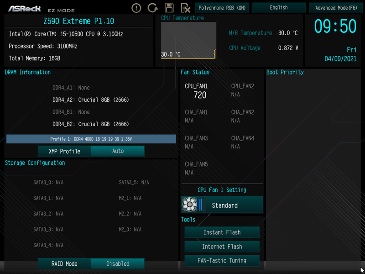Select the XMP Profile label
The width and height of the screenshot is (365, 274).
(x=64, y=152)
